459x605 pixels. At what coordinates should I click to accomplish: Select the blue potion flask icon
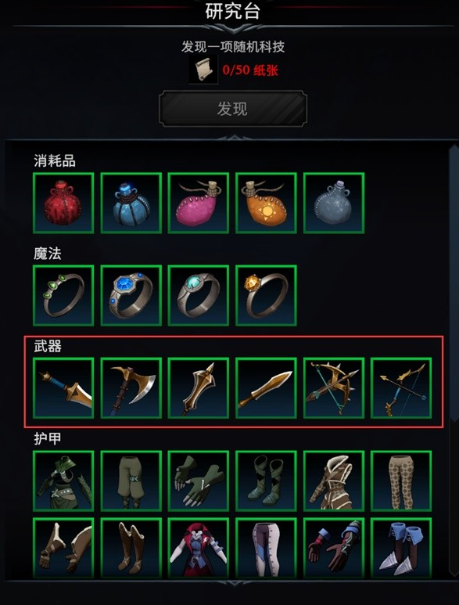pos(131,203)
